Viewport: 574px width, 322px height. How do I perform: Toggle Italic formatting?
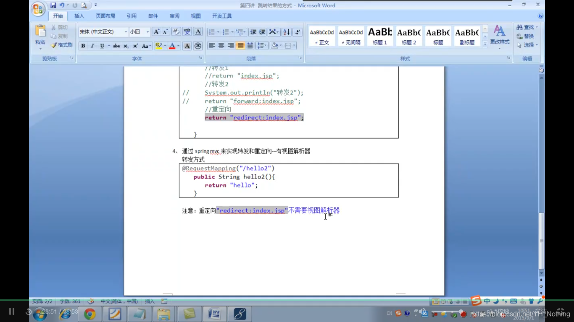click(x=92, y=46)
